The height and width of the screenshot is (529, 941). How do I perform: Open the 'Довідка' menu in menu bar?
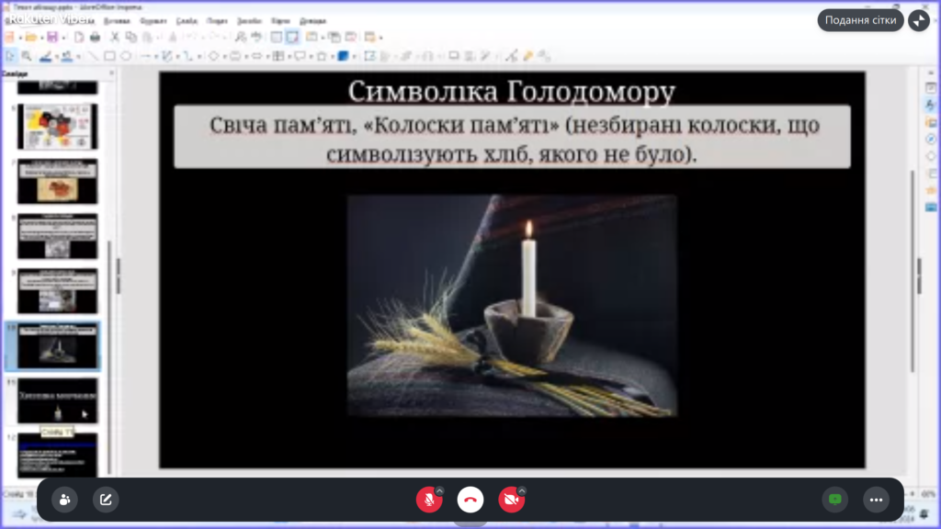coord(312,20)
